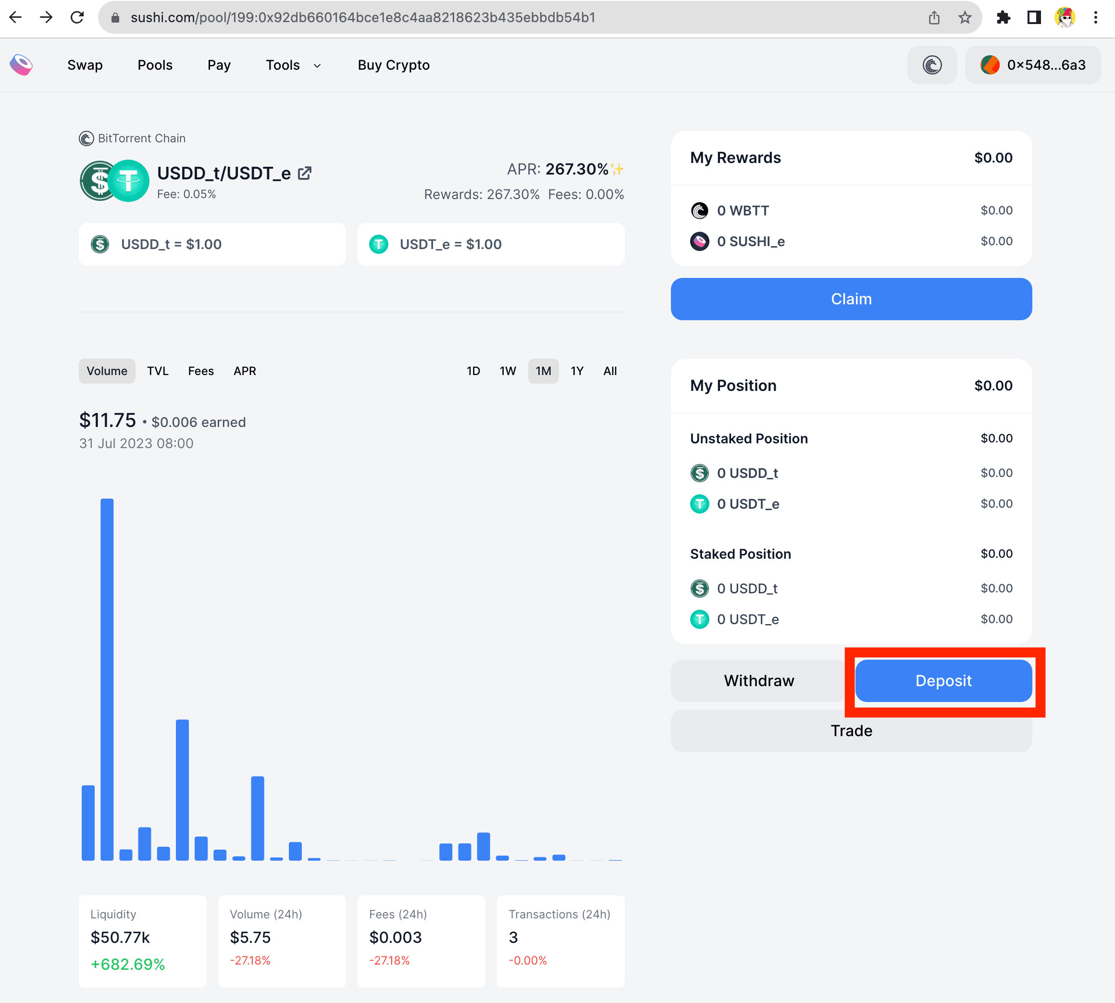Expand the Tools dropdown menu
Screen dimensions: 1115x1003
pyautogui.click(x=293, y=65)
